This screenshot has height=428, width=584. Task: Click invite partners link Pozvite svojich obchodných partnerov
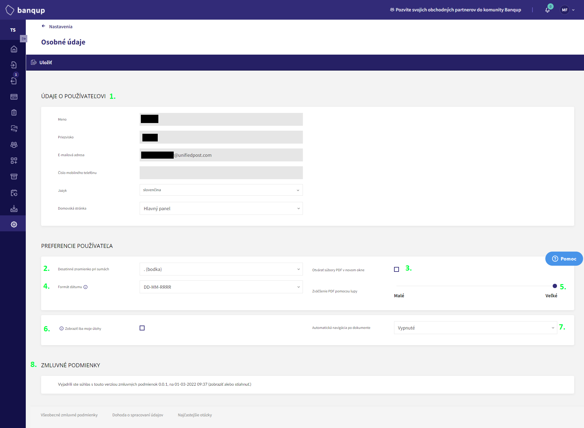coord(455,10)
